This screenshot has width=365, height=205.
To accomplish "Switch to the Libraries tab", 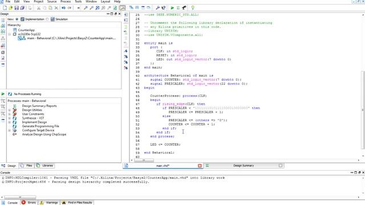I will 45,166.
